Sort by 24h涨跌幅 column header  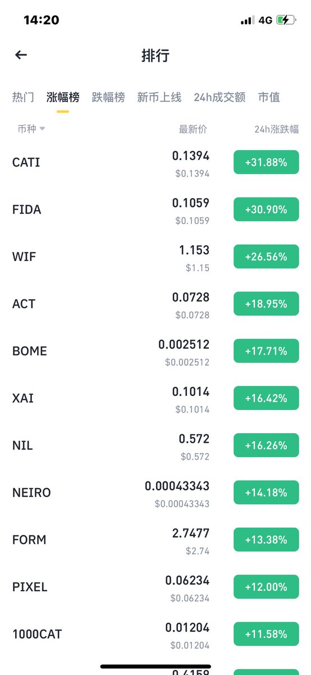click(x=277, y=129)
